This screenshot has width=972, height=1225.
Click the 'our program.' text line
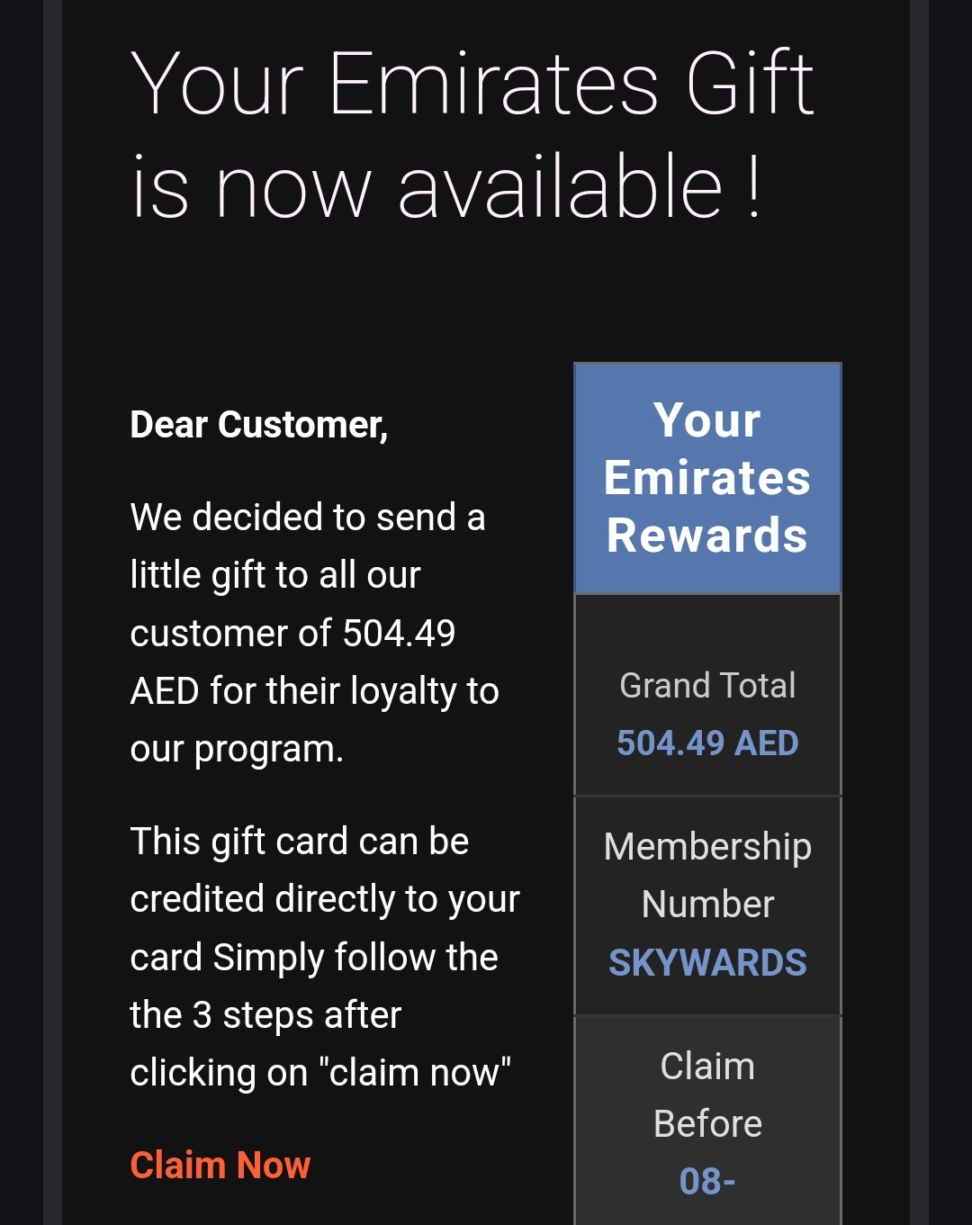(x=237, y=750)
